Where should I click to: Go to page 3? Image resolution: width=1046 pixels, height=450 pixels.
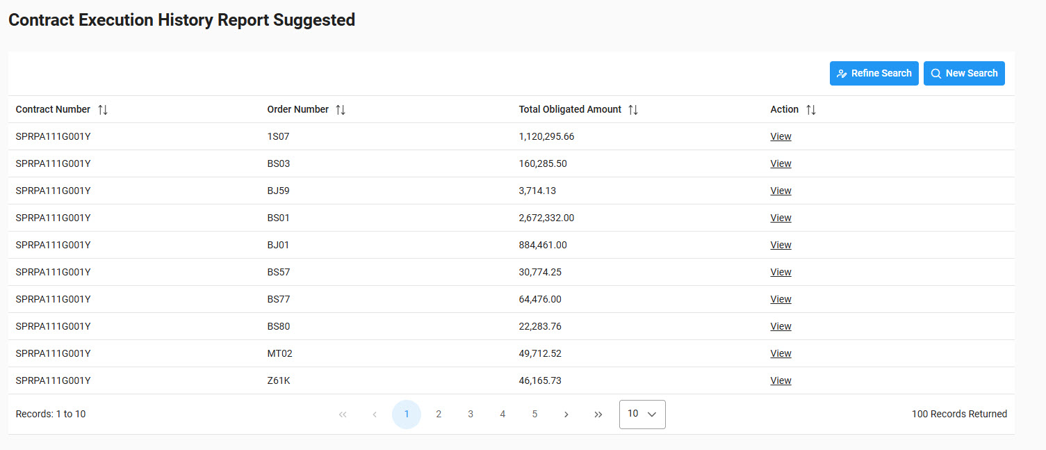pos(471,415)
